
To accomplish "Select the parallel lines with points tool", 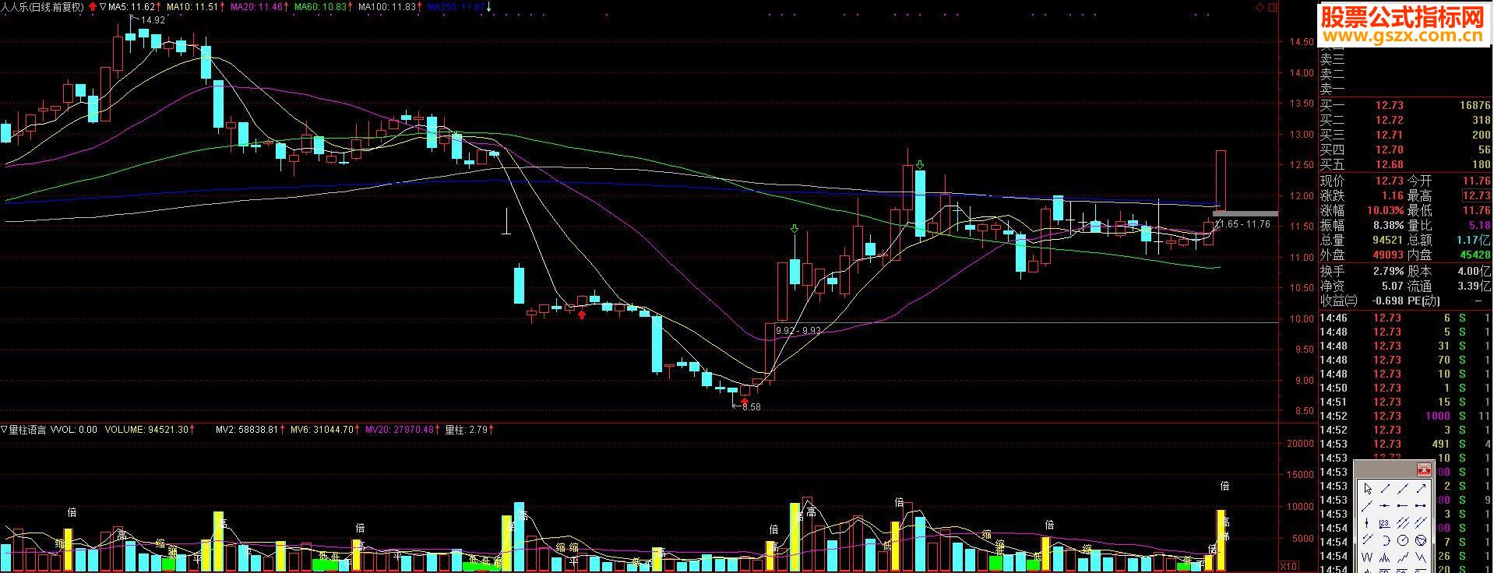I will 1421,522.
